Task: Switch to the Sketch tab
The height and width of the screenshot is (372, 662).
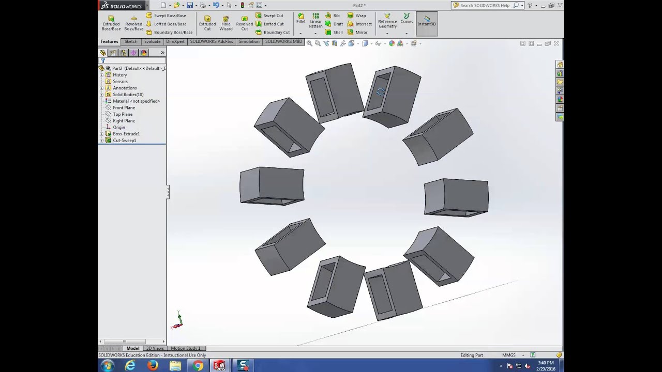Action: pyautogui.click(x=131, y=41)
